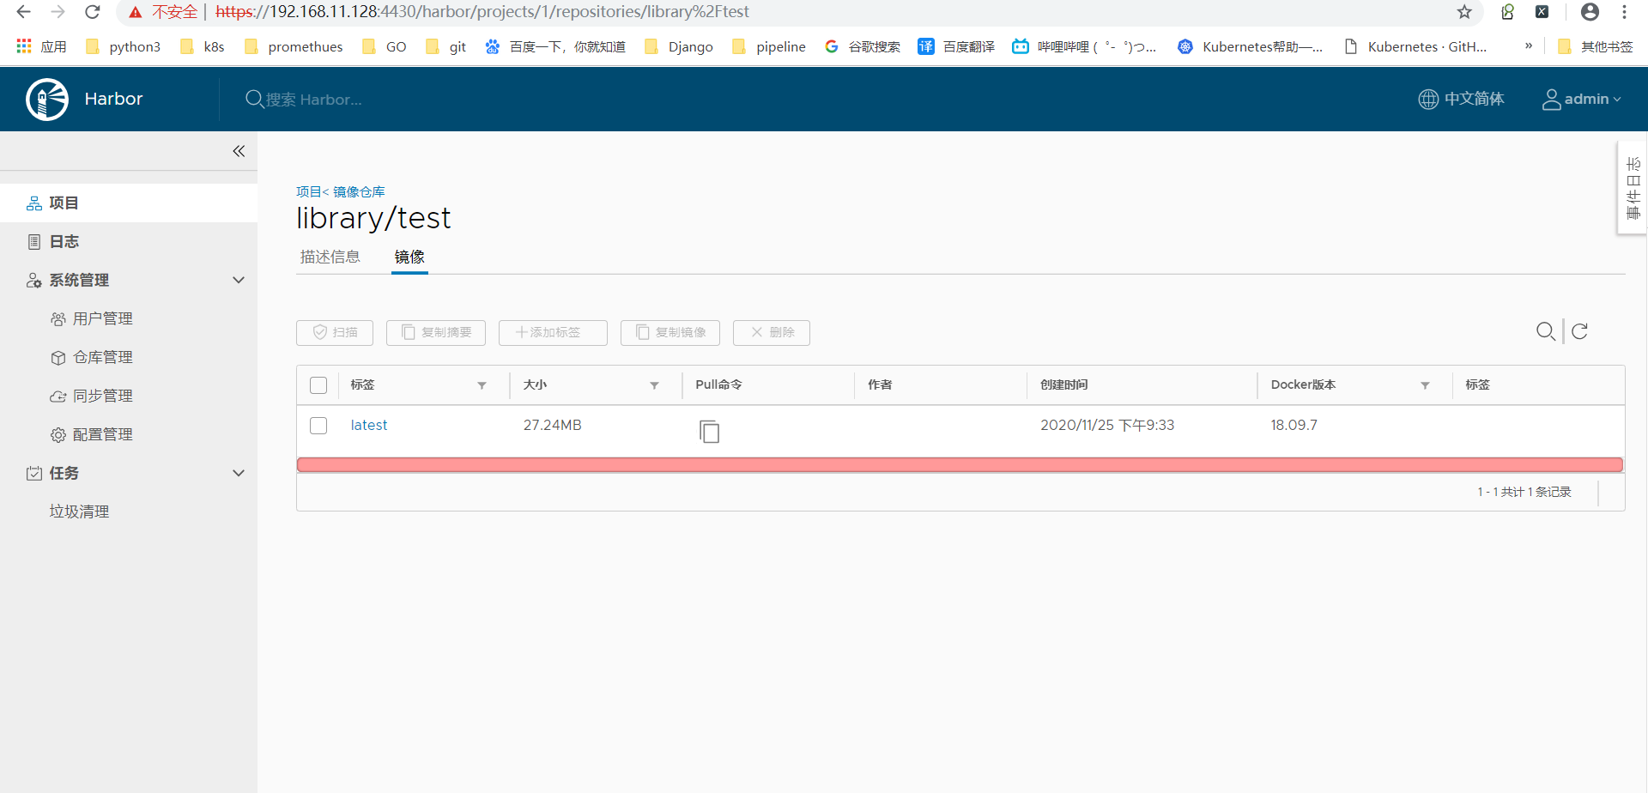Screen dimensions: 1648x793
Task: Click the red vulnerability progress bar
Action: [x=960, y=464]
